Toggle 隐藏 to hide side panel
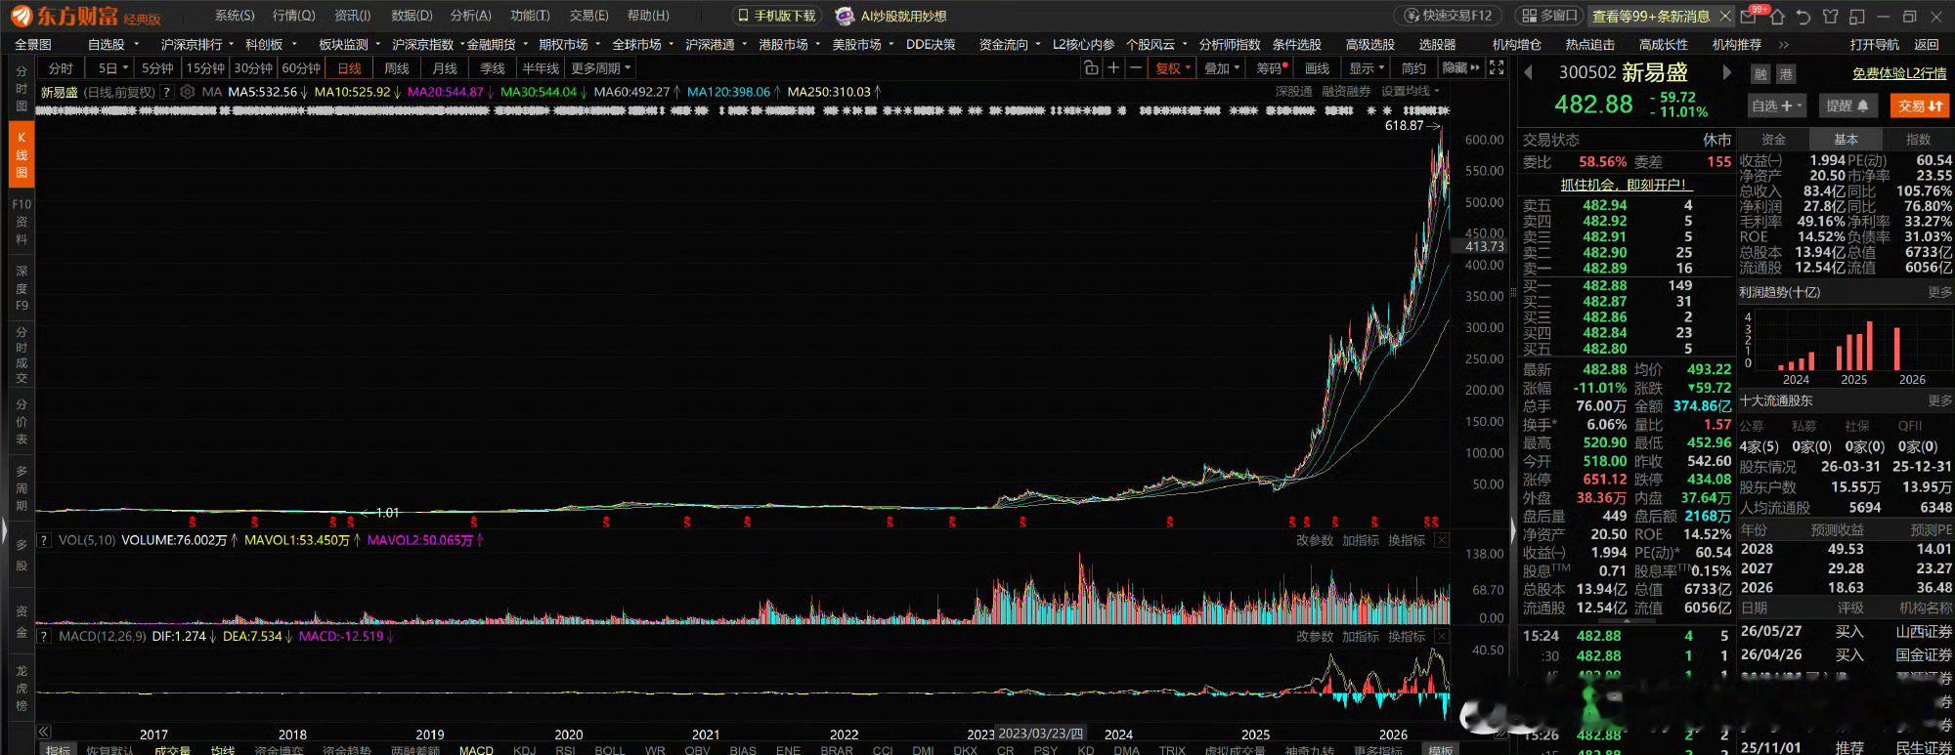 pos(1460,68)
